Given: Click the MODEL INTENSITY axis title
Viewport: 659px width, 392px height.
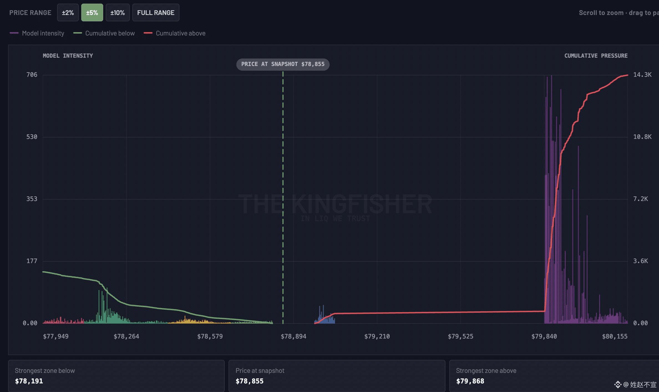Looking at the screenshot, I should [68, 56].
